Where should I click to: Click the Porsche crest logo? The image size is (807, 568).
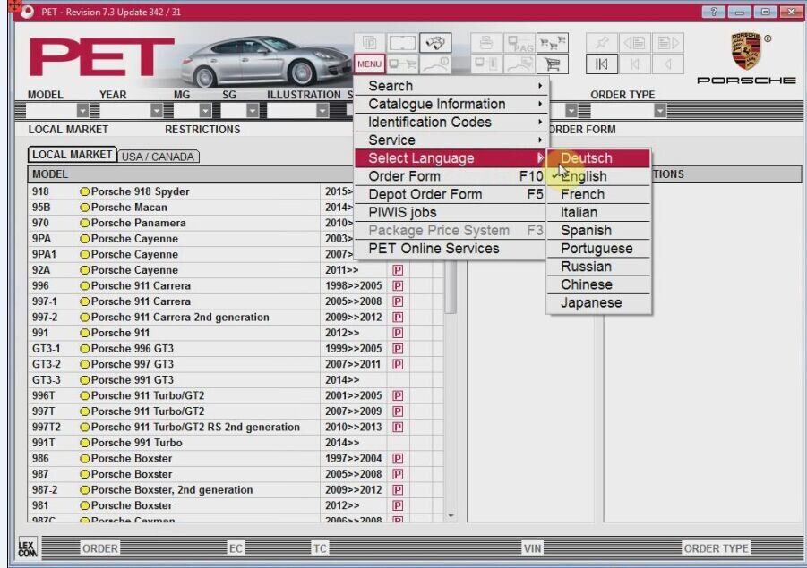[746, 51]
